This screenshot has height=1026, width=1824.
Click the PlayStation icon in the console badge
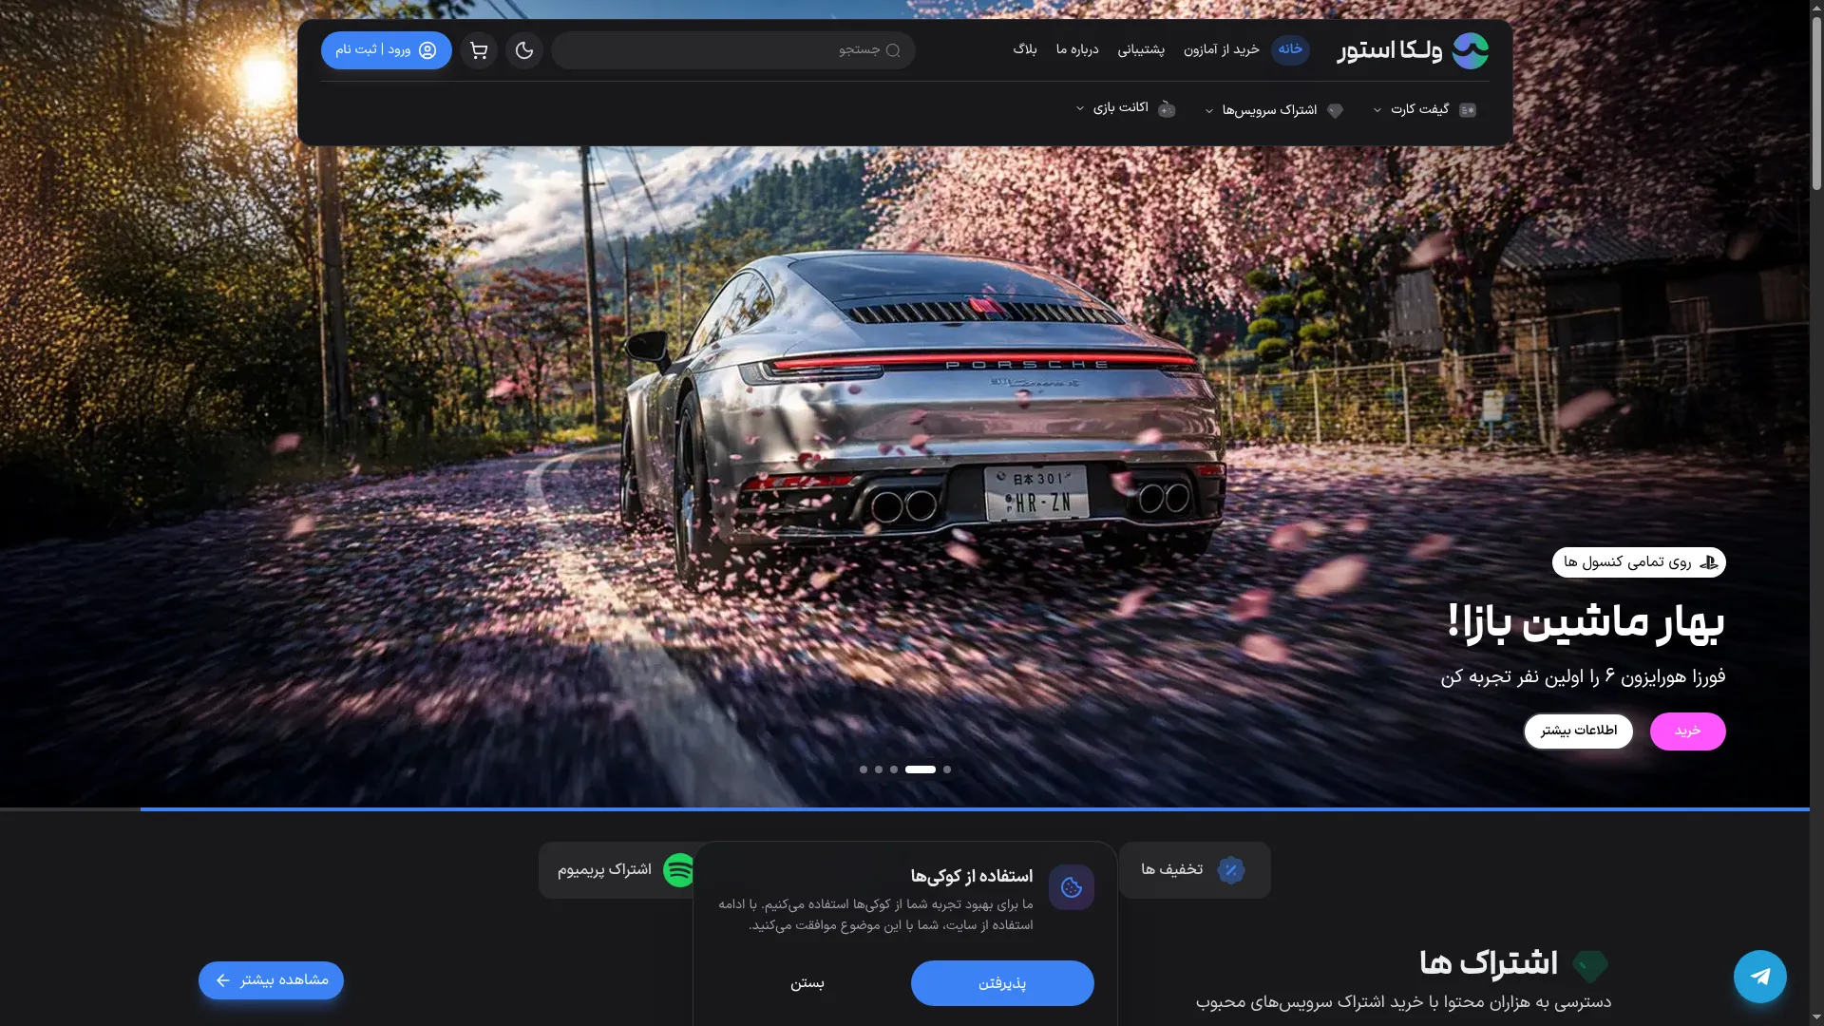tap(1709, 562)
